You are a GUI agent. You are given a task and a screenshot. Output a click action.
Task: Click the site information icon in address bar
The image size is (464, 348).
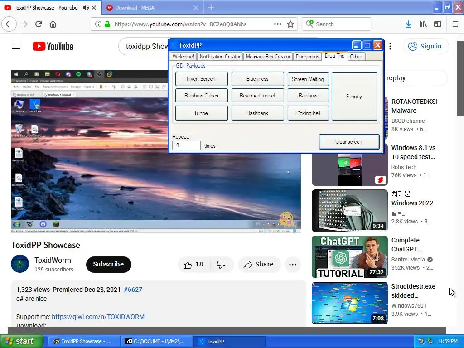(98, 24)
